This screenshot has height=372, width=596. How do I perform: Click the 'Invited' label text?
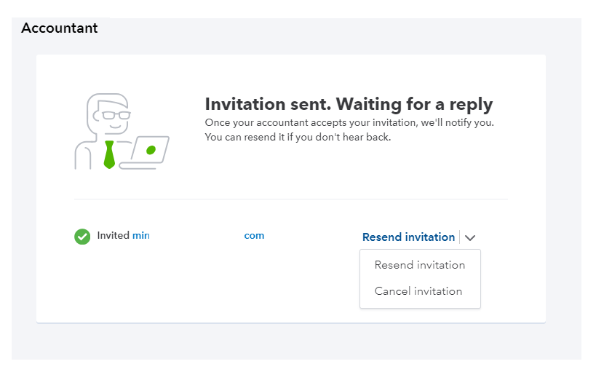tap(113, 236)
